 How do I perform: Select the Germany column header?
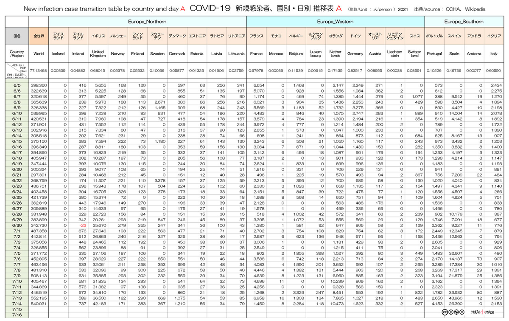pyautogui.click(x=355, y=54)
